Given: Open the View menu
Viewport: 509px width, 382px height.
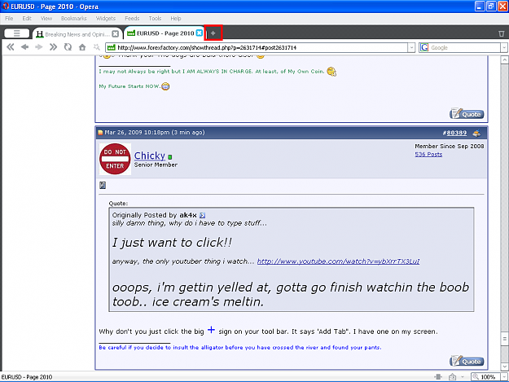Looking at the screenshot, I should pyautogui.click(x=46, y=18).
